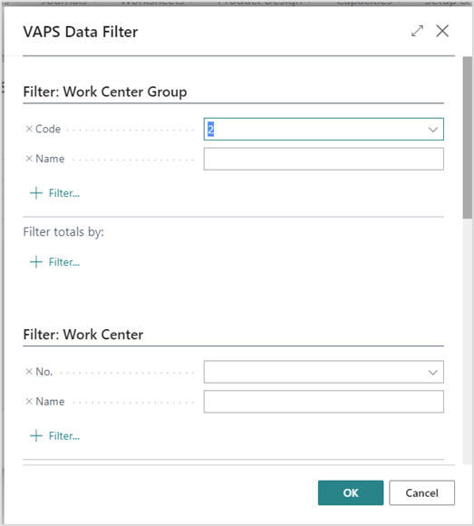Click the Filter: Work Center heading
The width and height of the screenshot is (474, 526).
[83, 335]
